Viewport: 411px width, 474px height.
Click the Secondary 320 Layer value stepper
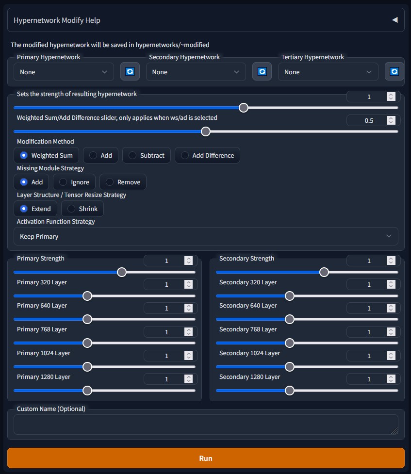pyautogui.click(x=391, y=284)
